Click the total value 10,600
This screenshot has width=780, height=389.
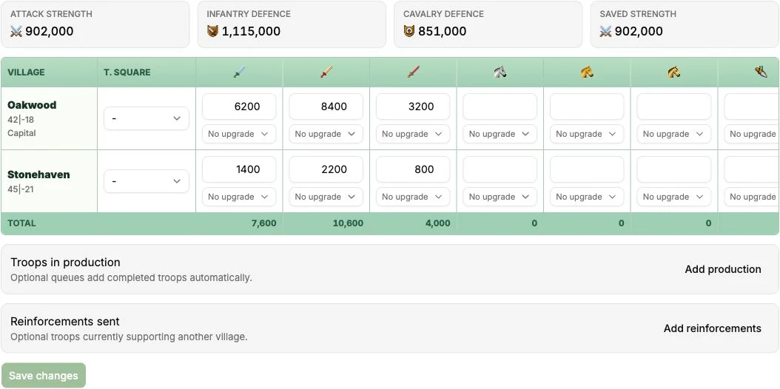[x=348, y=223]
